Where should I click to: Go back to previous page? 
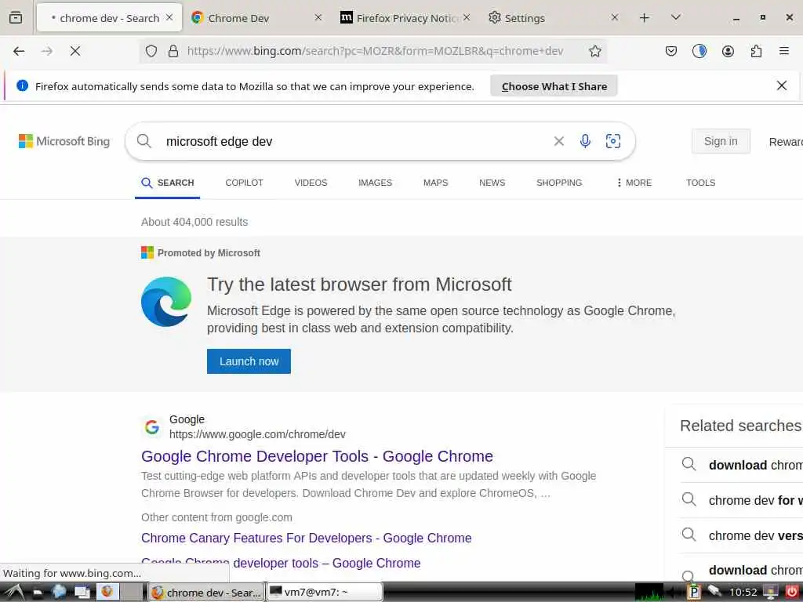[19, 51]
